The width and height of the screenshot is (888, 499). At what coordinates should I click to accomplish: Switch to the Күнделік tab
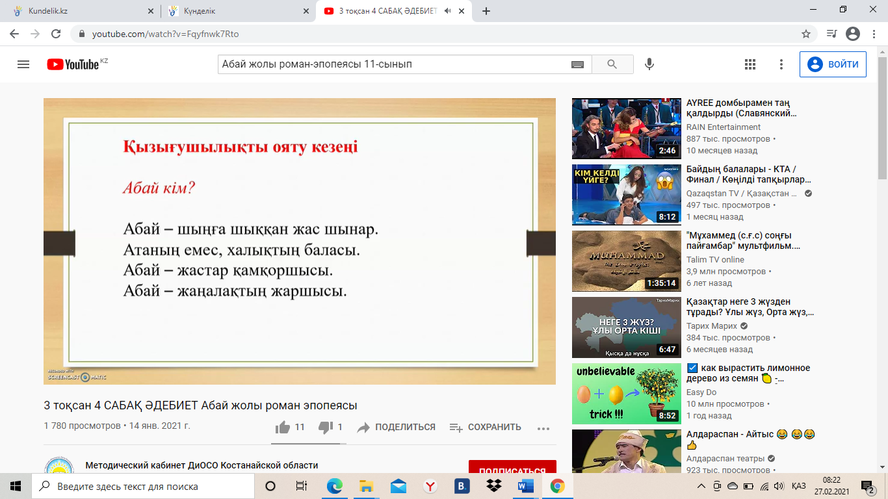point(237,11)
